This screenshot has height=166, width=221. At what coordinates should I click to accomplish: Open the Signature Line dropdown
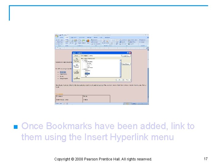(x=133, y=40)
